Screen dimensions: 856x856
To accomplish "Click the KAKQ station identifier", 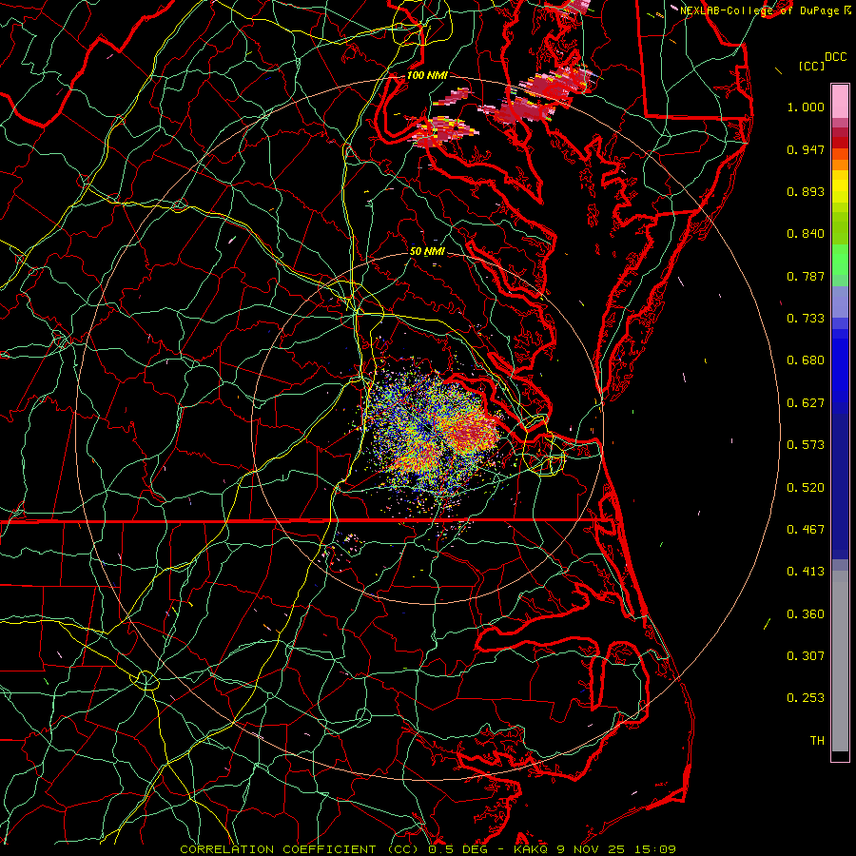I will 530,849.
